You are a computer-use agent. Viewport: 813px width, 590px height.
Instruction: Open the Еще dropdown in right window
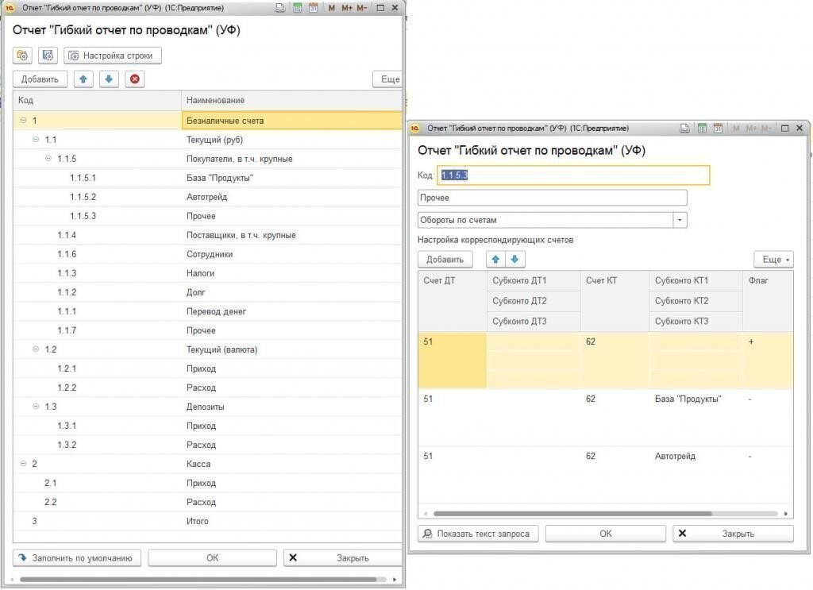773,259
